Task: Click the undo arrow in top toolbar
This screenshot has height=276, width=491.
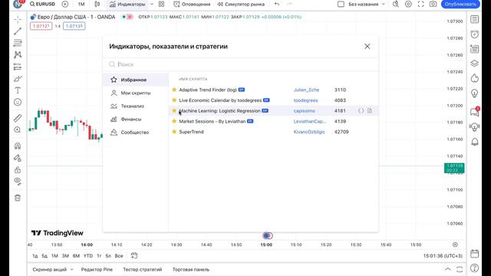Action: (x=277, y=4)
